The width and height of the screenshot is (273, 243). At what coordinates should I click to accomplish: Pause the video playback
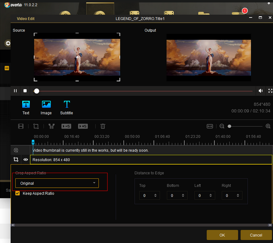[15, 91]
